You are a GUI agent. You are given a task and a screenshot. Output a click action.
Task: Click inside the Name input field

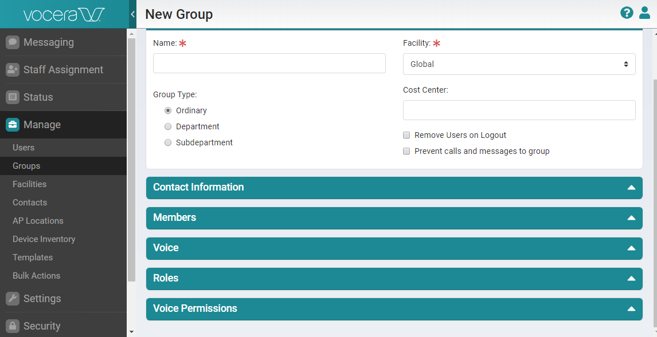[269, 63]
